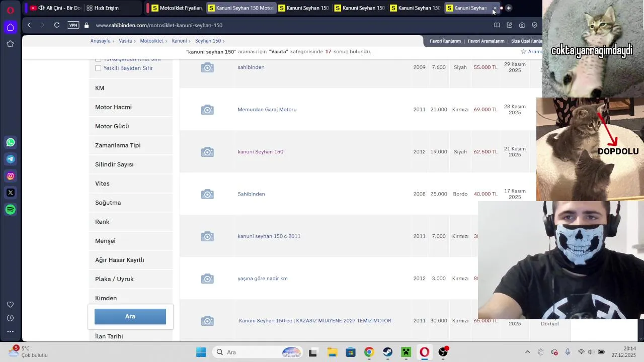
Task: Expand the Silindir Sayısı filter
Action: 131,164
